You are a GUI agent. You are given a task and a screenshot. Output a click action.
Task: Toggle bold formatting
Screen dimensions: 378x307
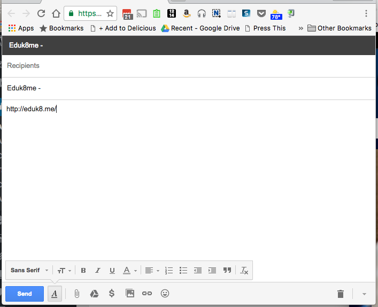point(83,271)
